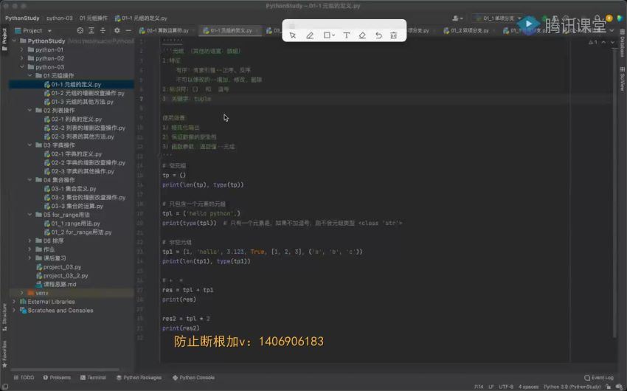The image size is (627, 391).
Task: Open the SciView side panel
Action: [622, 79]
